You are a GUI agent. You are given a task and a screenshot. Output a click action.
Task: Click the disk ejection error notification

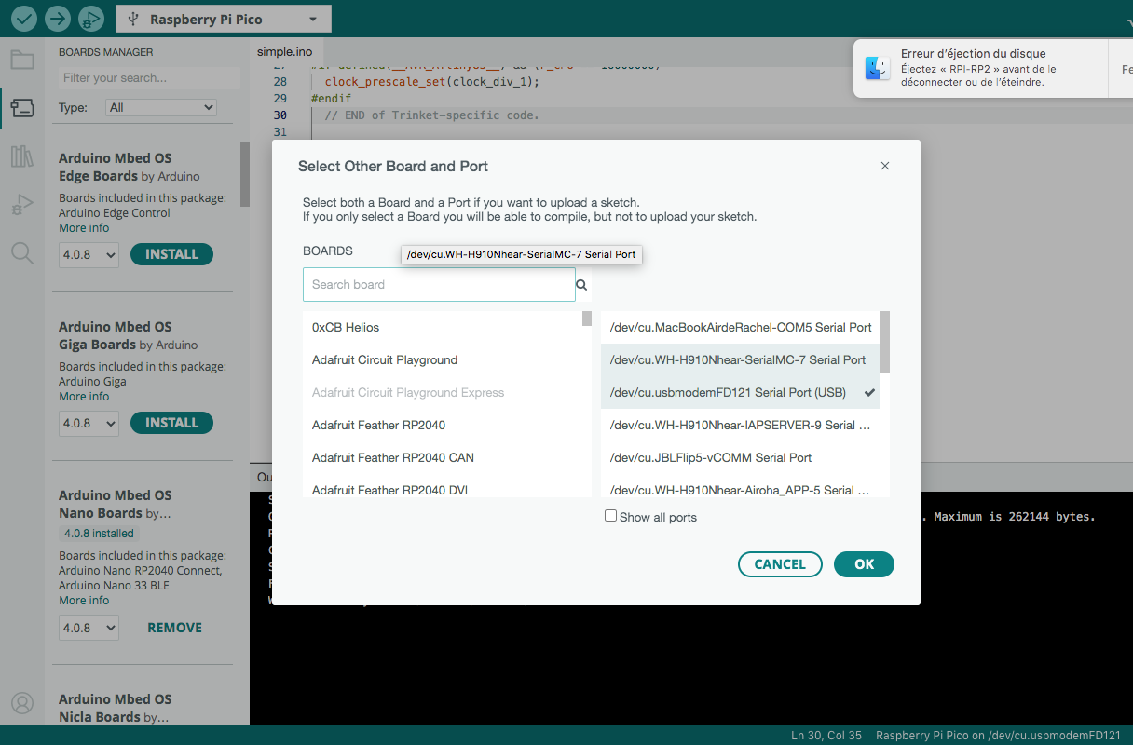coord(993,68)
